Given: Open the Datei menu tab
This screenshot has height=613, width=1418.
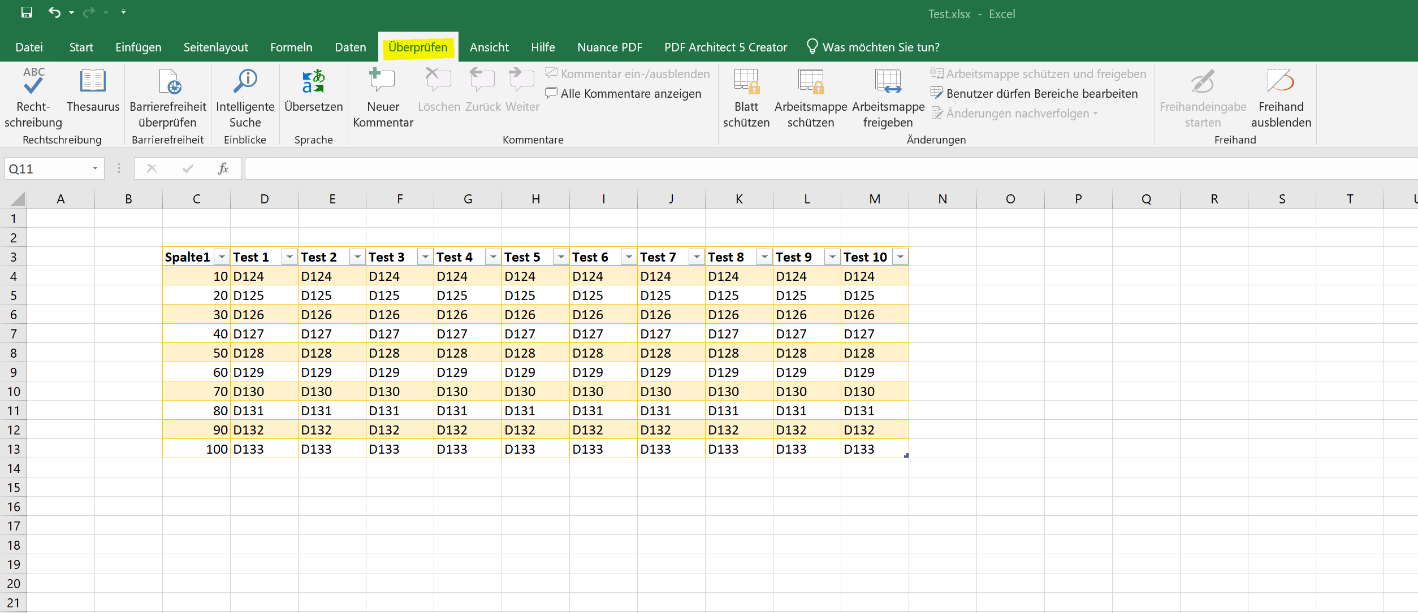Looking at the screenshot, I should pyautogui.click(x=29, y=47).
